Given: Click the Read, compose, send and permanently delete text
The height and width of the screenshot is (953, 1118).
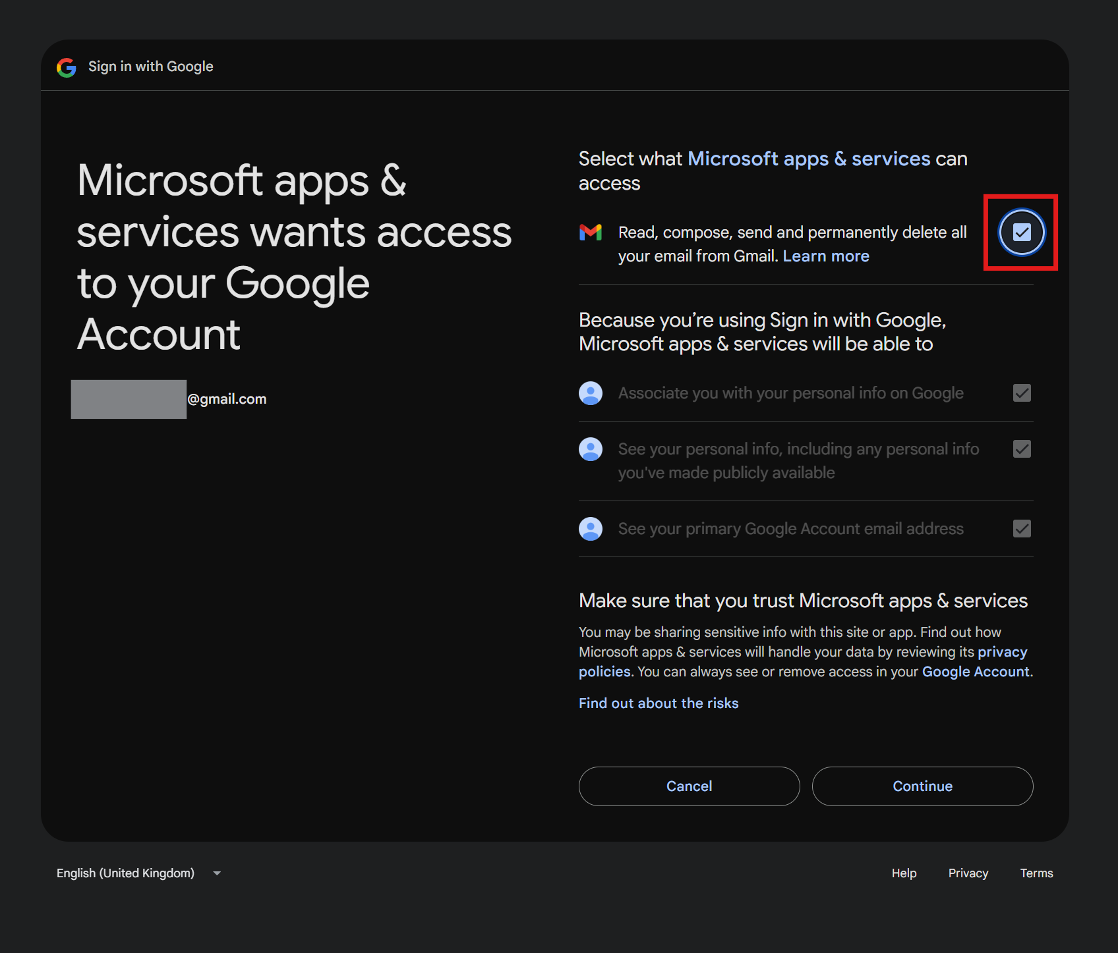Looking at the screenshot, I should [792, 244].
